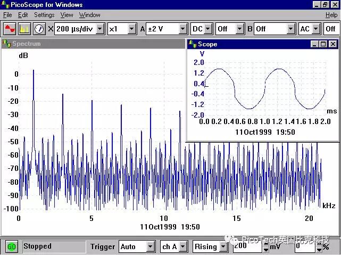341x255 pixels.
Task: Open the x1 multiplier dropdown
Action: click(132, 29)
